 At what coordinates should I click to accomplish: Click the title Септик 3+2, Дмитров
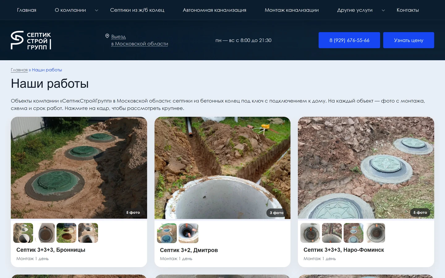[189, 250]
